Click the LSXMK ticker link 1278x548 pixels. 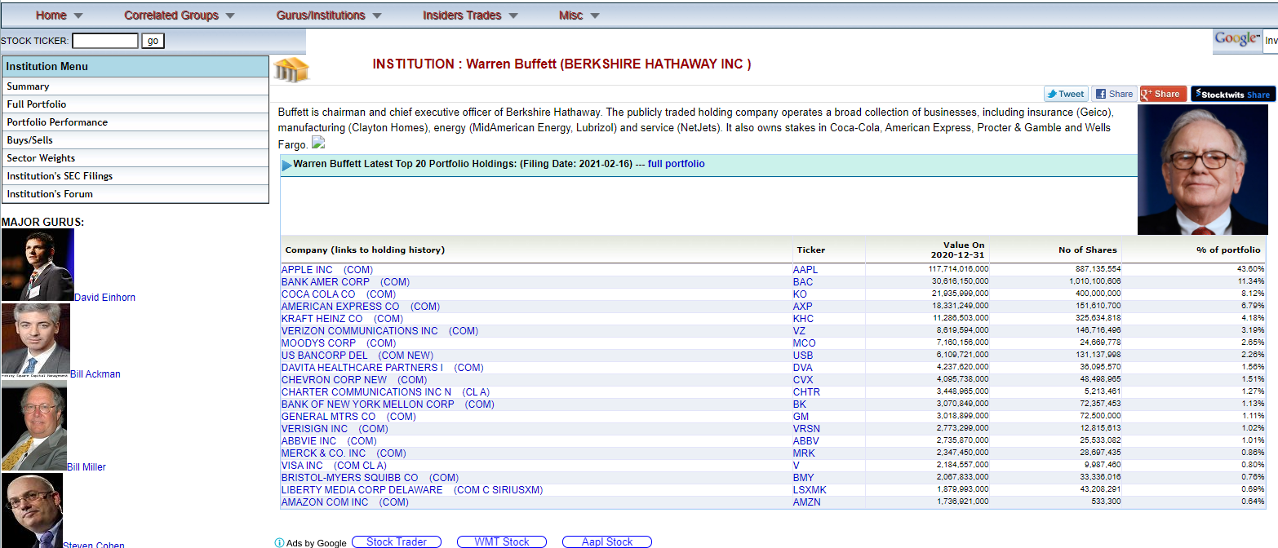pyautogui.click(x=810, y=490)
